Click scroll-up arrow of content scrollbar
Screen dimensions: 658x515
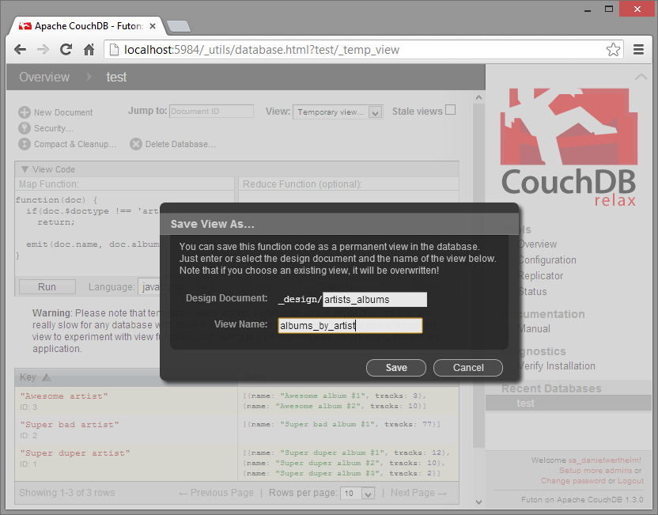click(478, 97)
